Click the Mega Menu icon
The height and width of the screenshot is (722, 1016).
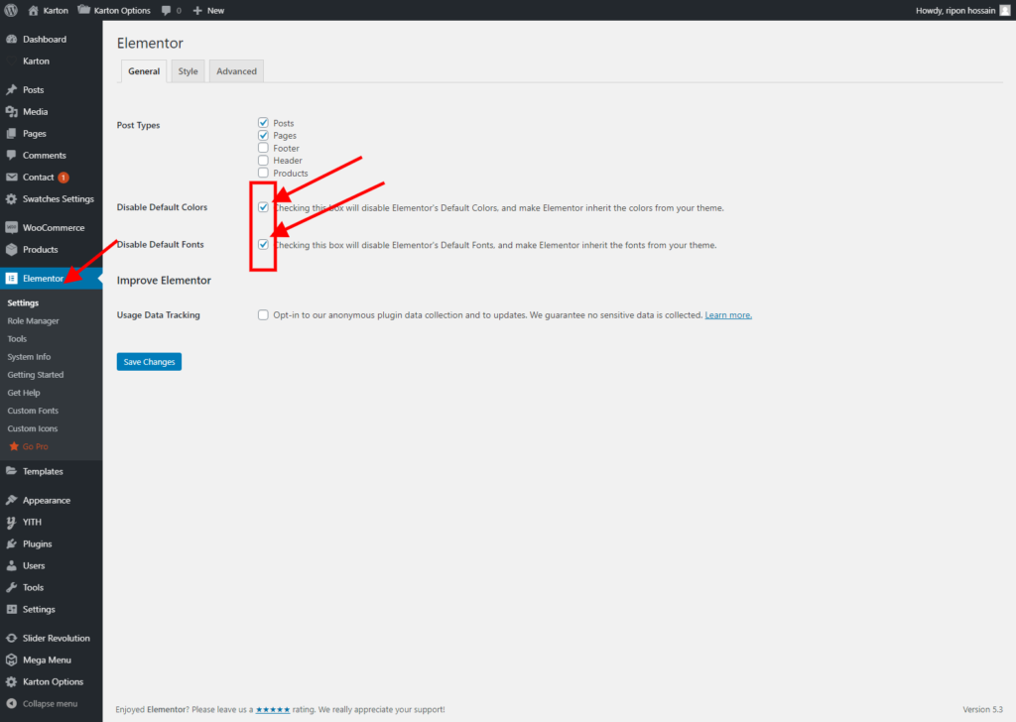coord(11,660)
